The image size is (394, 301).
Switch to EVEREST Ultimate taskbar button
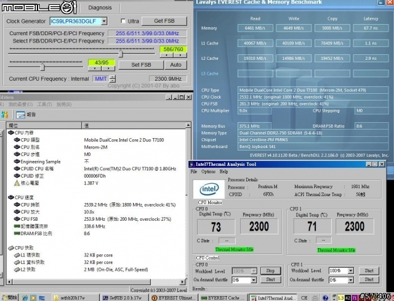pyautogui.click(x=174, y=298)
